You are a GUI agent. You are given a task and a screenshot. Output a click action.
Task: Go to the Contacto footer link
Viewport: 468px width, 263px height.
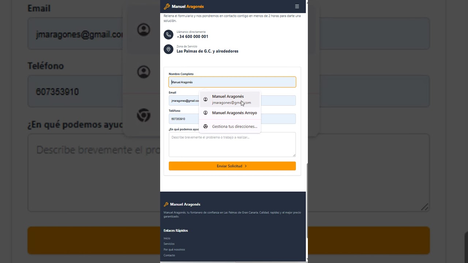click(169, 255)
